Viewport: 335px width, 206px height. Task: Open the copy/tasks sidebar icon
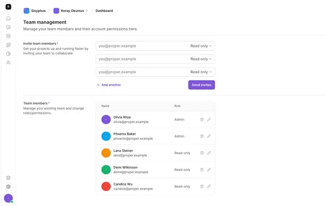[x=8, y=45]
